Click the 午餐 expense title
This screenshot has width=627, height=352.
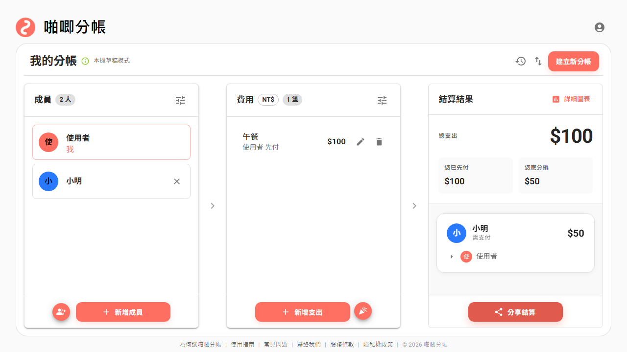point(250,136)
